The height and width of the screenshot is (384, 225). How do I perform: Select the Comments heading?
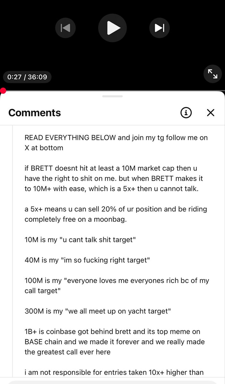35,113
